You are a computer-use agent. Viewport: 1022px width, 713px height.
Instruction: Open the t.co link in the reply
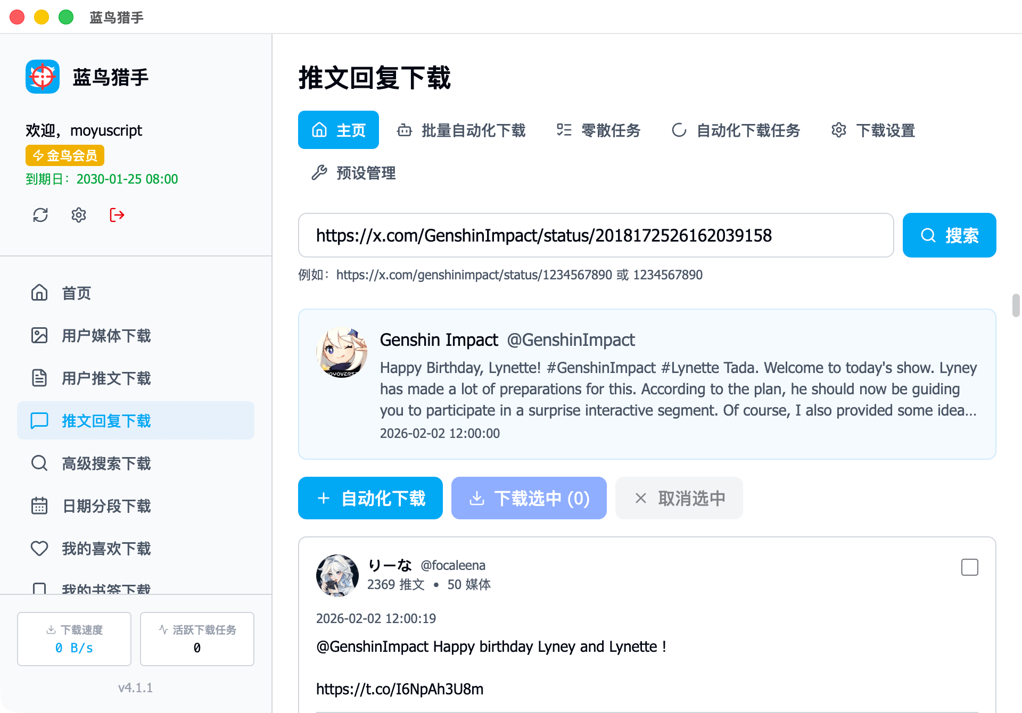click(400, 689)
